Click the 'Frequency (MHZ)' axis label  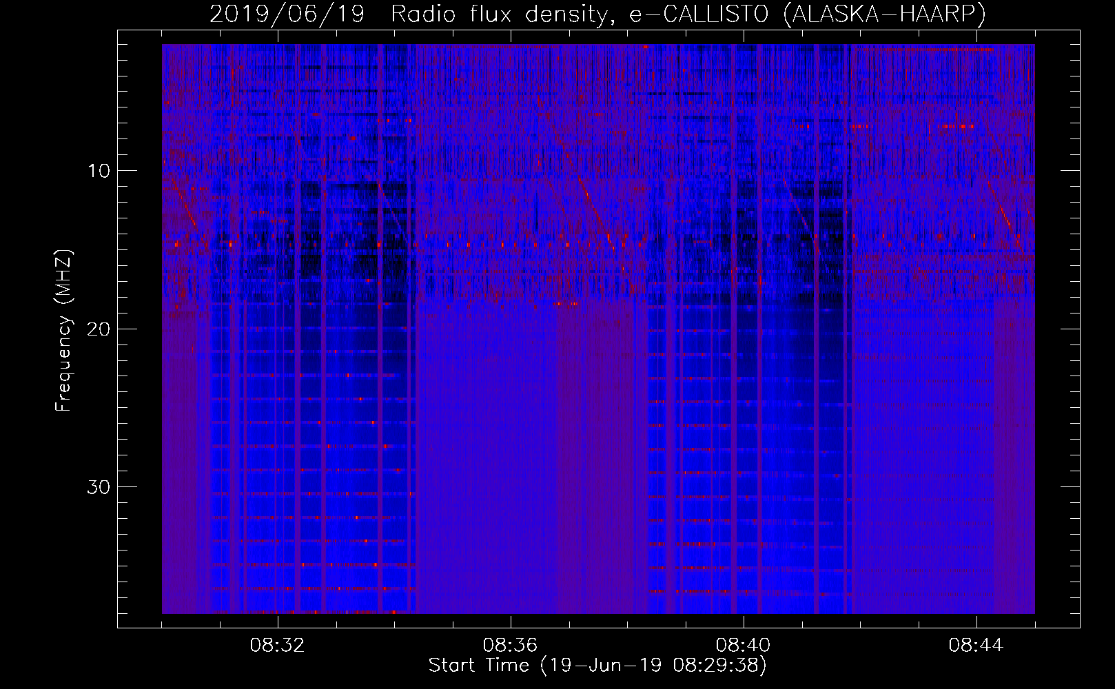(63, 331)
